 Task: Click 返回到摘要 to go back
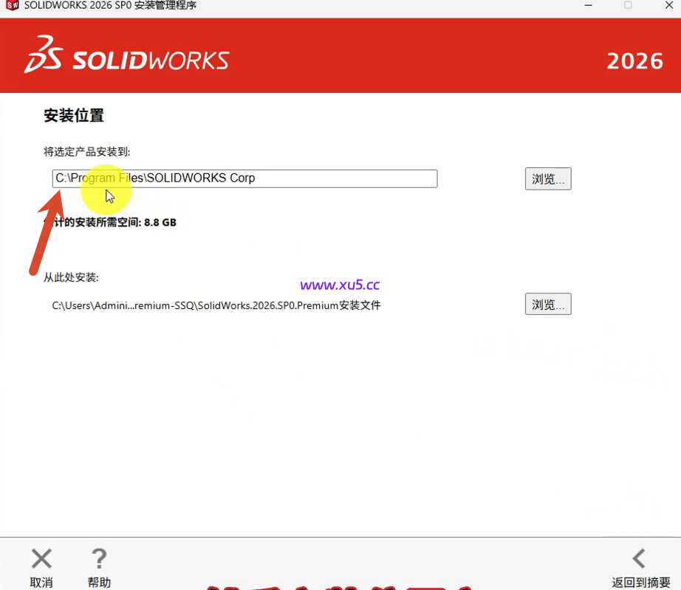click(640, 581)
